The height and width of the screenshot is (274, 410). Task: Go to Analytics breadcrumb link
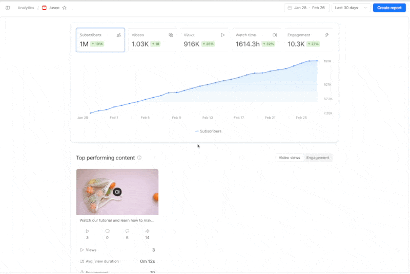click(x=26, y=8)
